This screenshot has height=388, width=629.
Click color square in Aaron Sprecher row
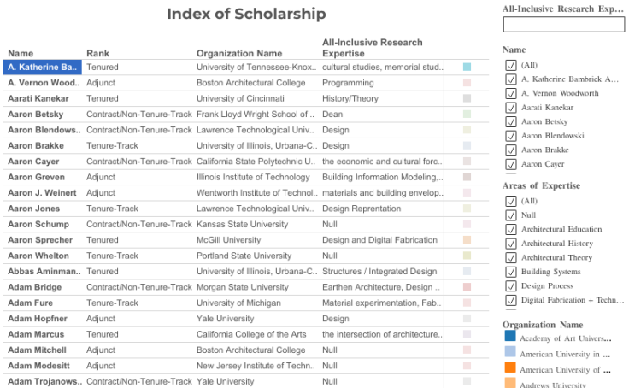(x=467, y=240)
